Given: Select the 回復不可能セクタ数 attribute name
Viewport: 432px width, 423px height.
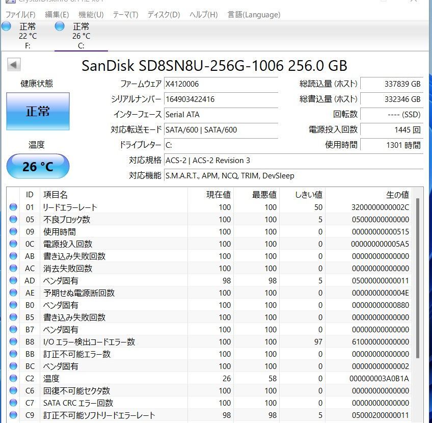Looking at the screenshot, I should coord(76,391).
